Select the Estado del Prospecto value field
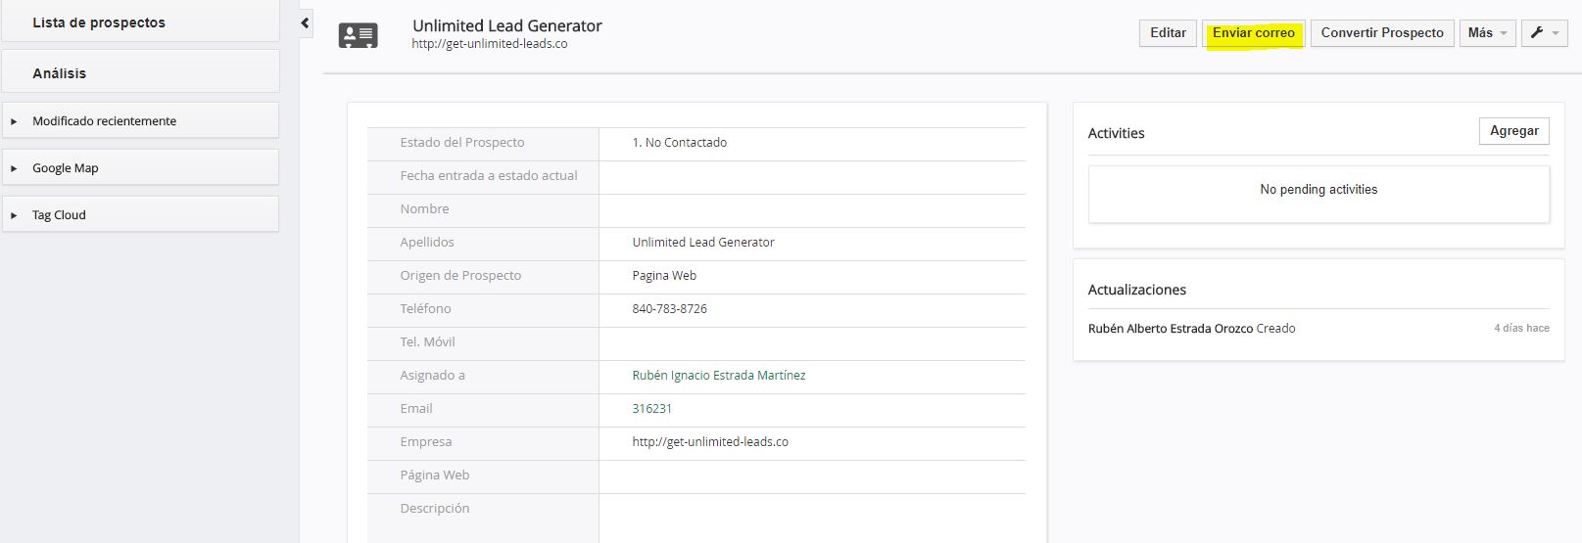Viewport: 1582px width, 543px height. (x=812, y=143)
